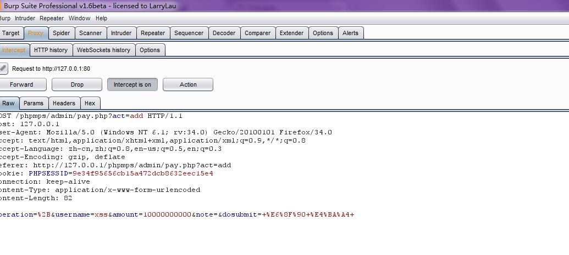Viewport: 569px width, 255px height.
Task: Switch to the Target tab
Action: 11,33
